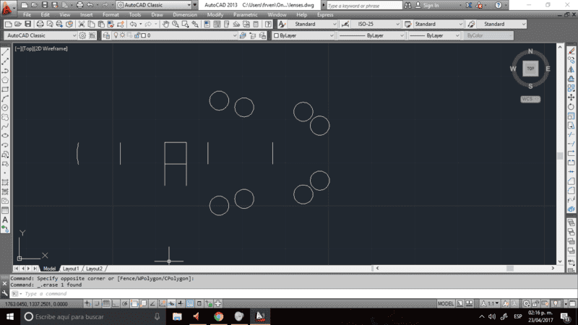
Task: Select the Arc draw tool
Action: [x=5, y=99]
